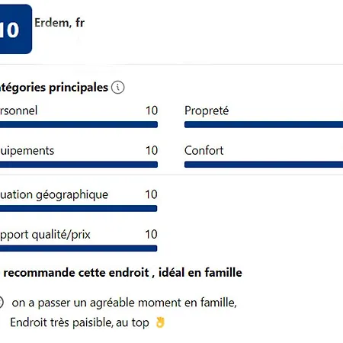Click the Propreté rating bar
The image size is (343, 343).
click(x=264, y=124)
